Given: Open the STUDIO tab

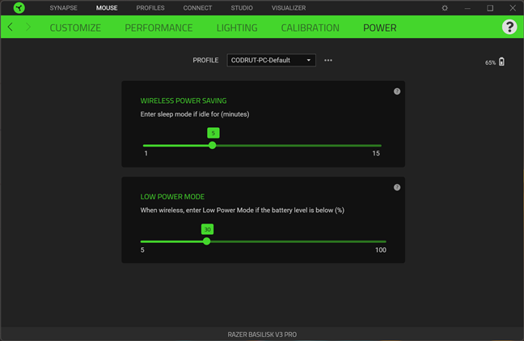Looking at the screenshot, I should [x=242, y=8].
